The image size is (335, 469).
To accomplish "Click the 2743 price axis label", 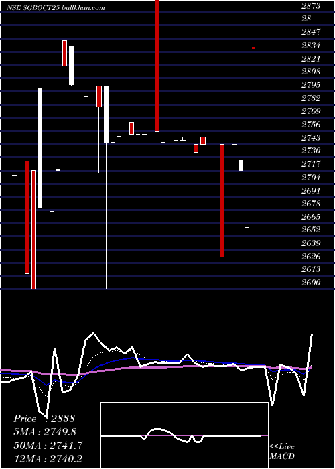I will coord(311,137).
